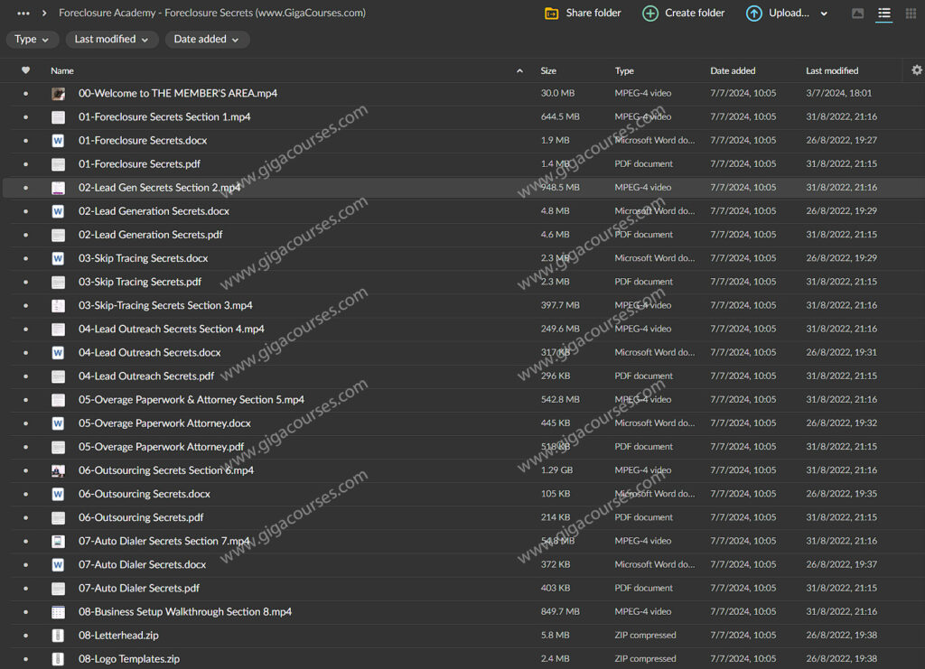The width and height of the screenshot is (925, 669).
Task: Click the Create folder plus icon
Action: [650, 13]
